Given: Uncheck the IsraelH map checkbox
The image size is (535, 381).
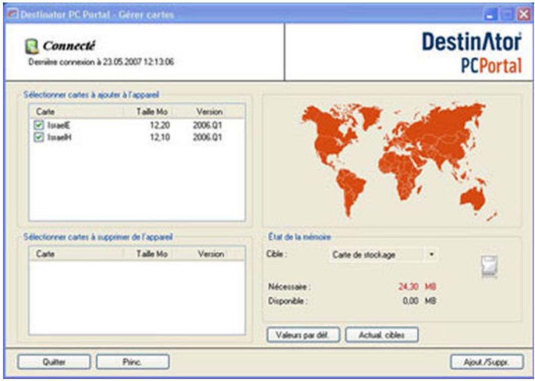Looking at the screenshot, I should pos(39,137).
